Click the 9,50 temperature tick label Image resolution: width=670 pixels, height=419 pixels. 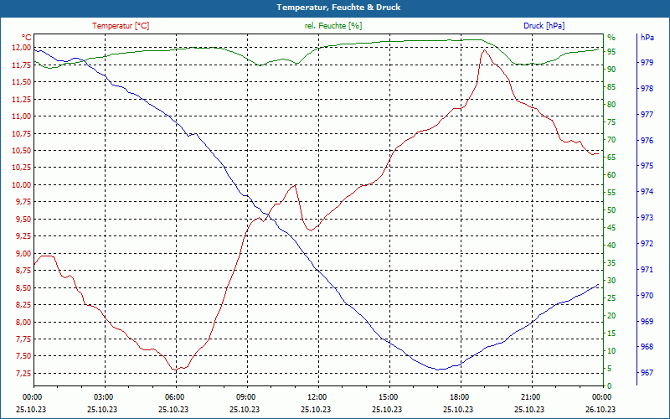[23, 219]
